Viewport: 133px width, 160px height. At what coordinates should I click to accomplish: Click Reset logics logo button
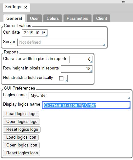(22, 130)
